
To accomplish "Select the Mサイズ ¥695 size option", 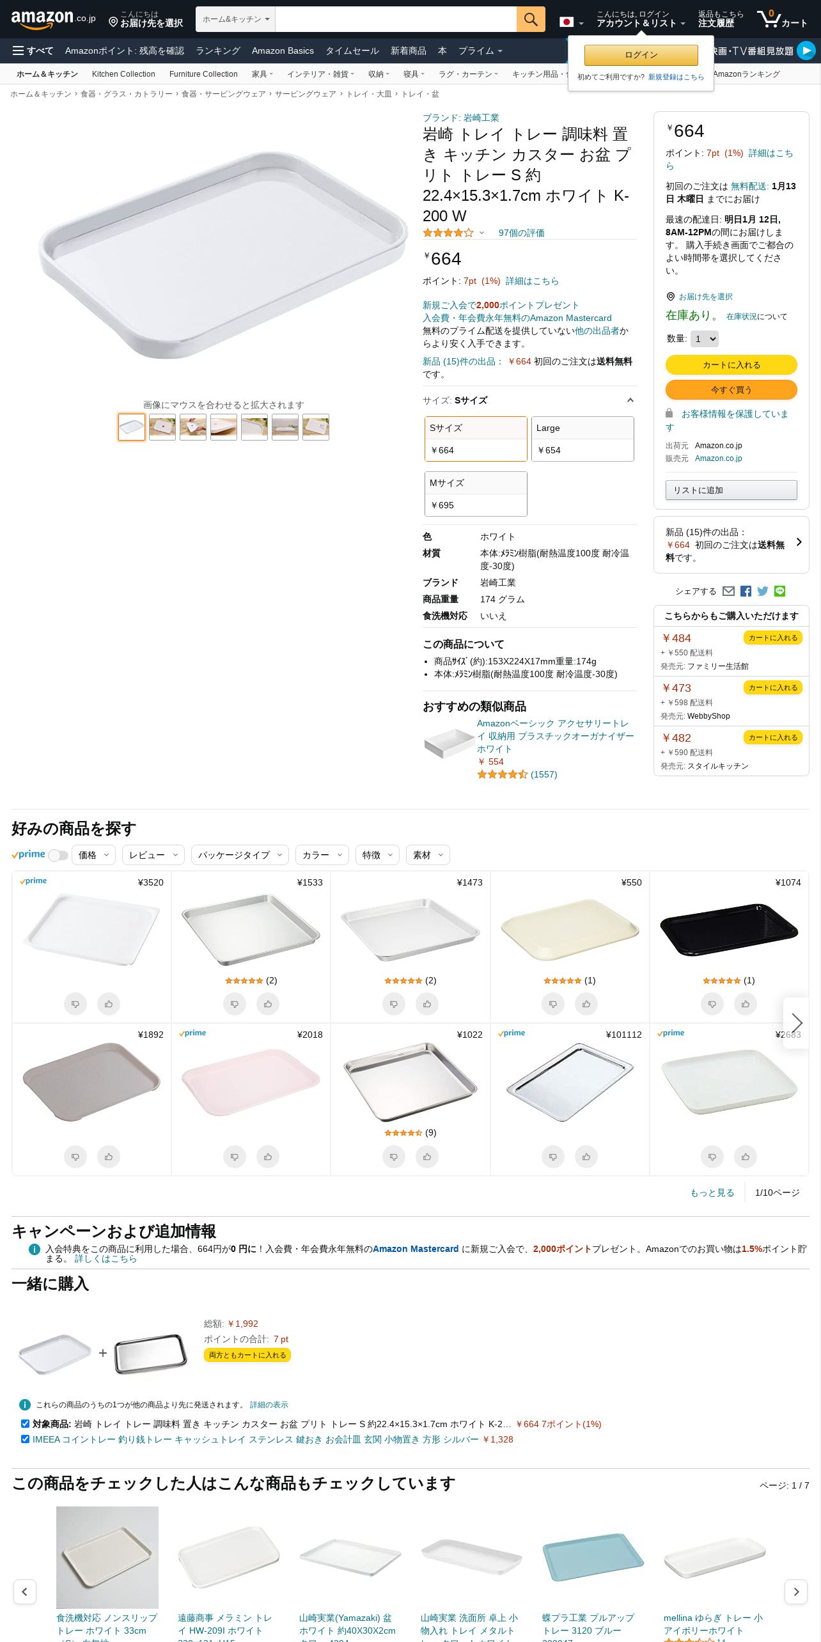I will pos(476,494).
